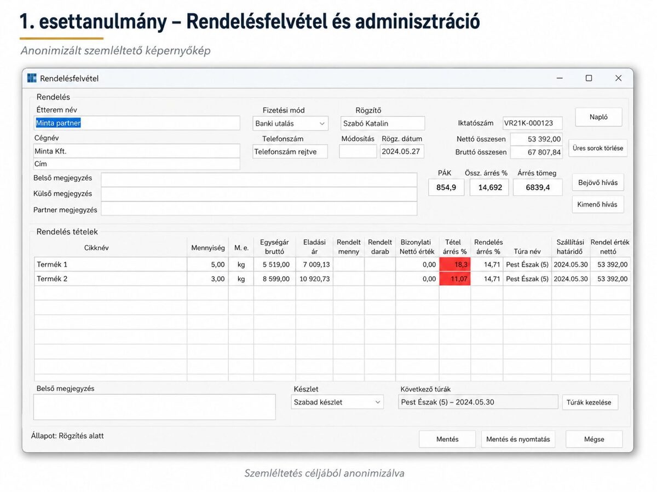
Task: Click the Külső megjegyzés field
Action: 259,194
